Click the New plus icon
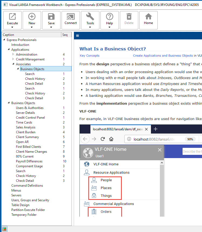Viewport: 202px width, 232px height. click(32, 17)
